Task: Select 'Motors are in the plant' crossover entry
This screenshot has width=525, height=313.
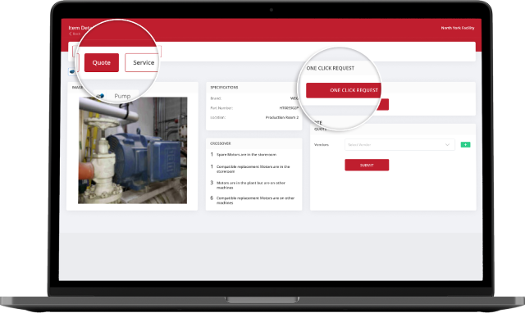Action: (251, 185)
